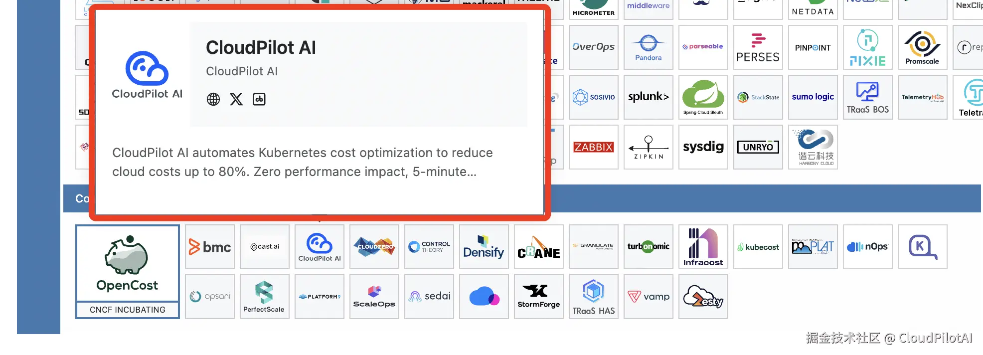983x355 pixels.
Task: Open the Spring Cloud Sleuth card
Action: (703, 97)
